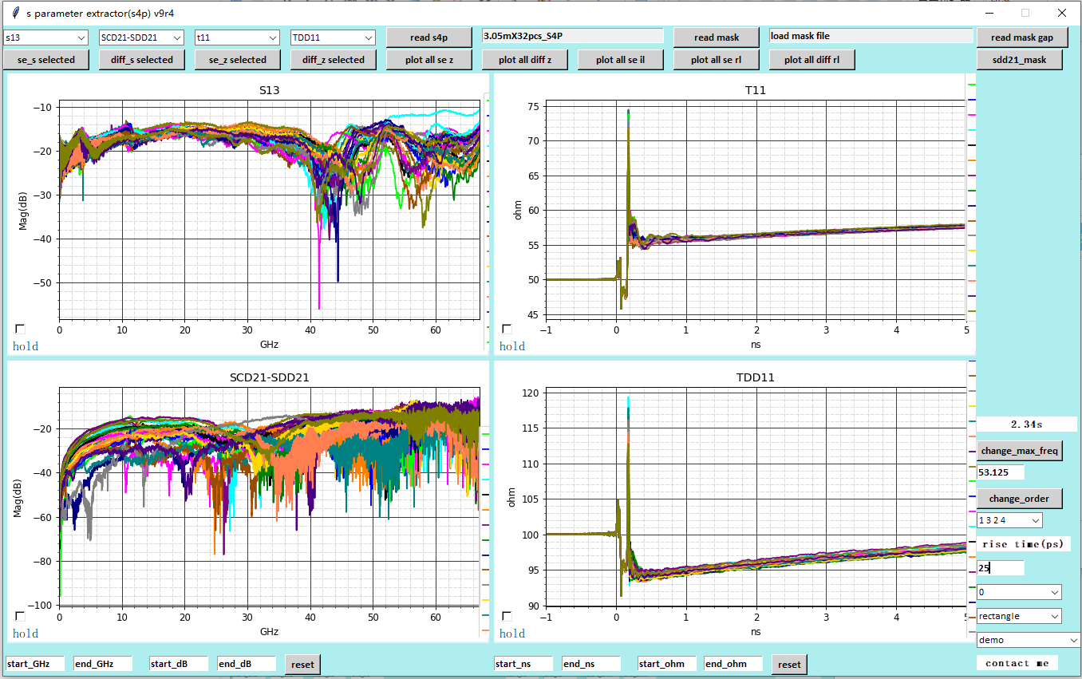
Task: Open the s13 parameter dropdown
Action: 45,38
